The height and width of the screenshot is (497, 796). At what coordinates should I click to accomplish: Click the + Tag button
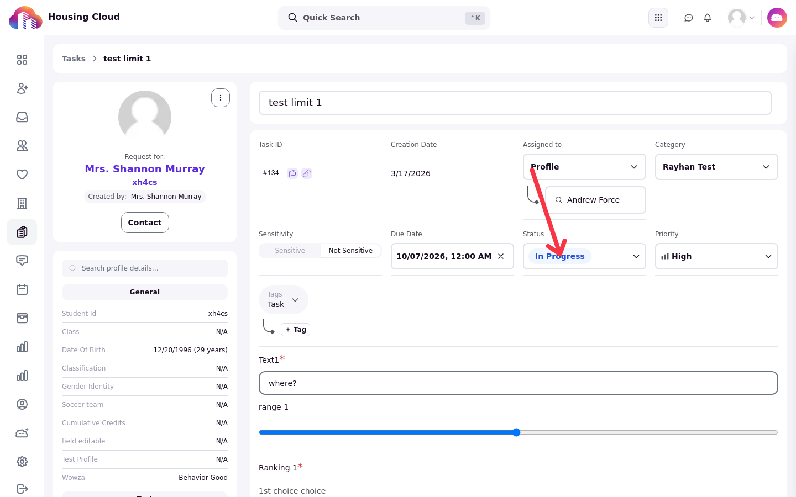tap(296, 330)
